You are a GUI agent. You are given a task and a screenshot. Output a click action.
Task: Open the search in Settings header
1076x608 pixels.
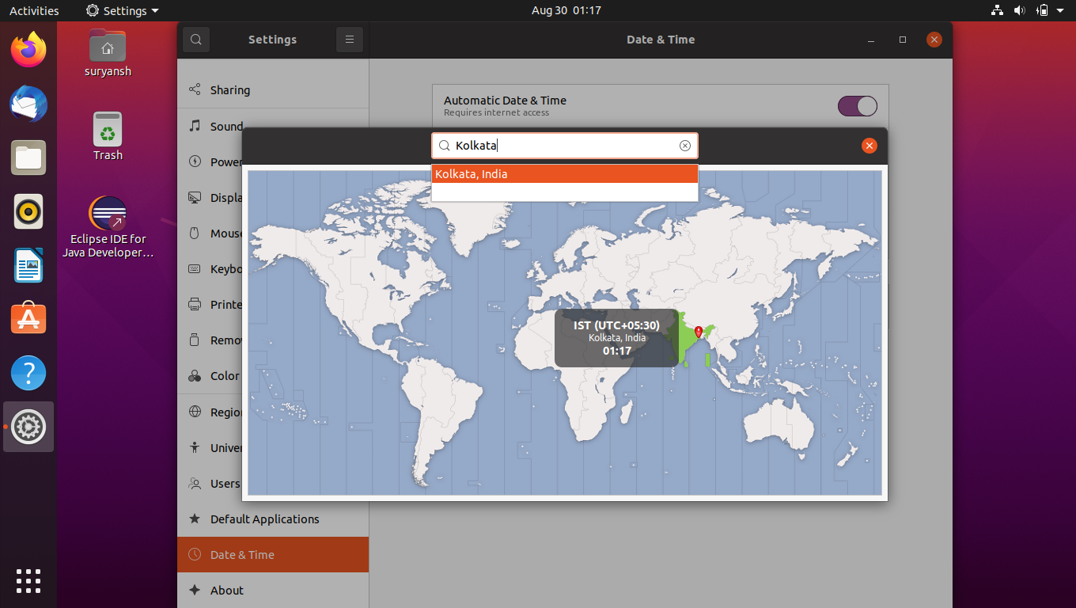pos(196,40)
